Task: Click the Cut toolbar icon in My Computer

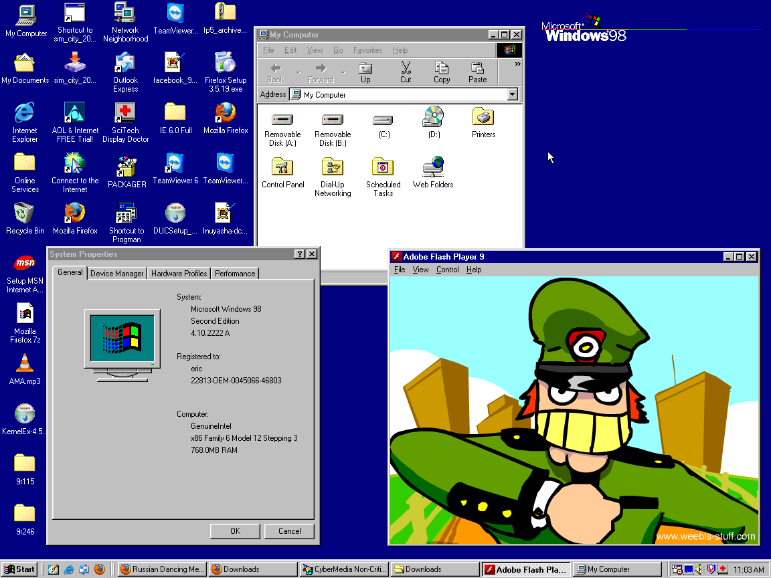Action: pos(406,72)
